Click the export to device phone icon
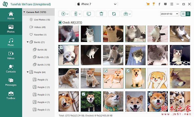Viewport: 194px width, 117px height. click(75, 14)
